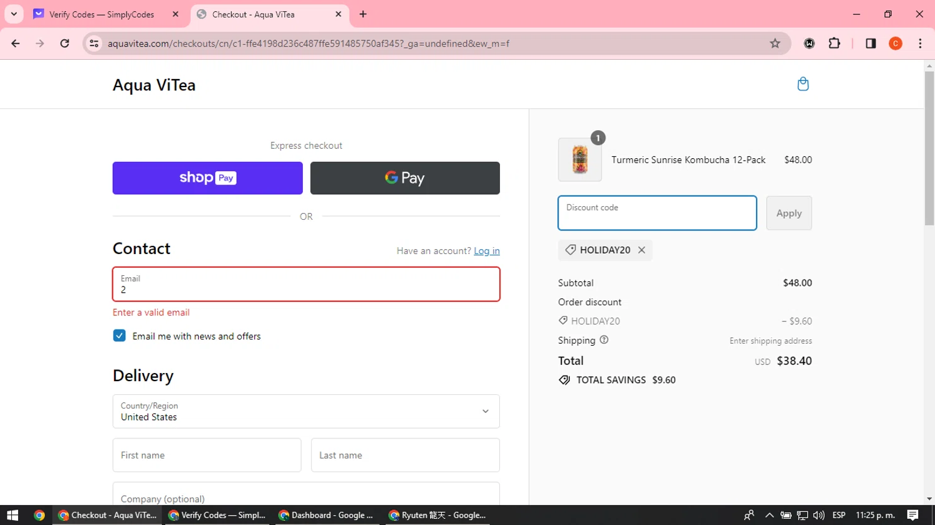This screenshot has height=525, width=935.
Task: Open the shopping bag cart icon
Action: pos(803,84)
